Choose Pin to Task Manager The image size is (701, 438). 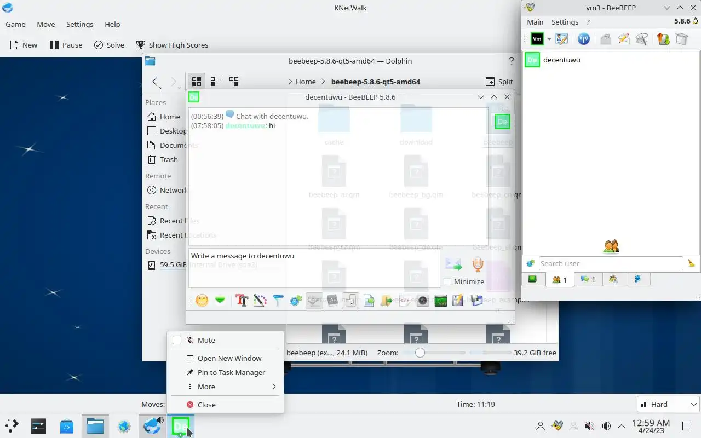(225, 372)
